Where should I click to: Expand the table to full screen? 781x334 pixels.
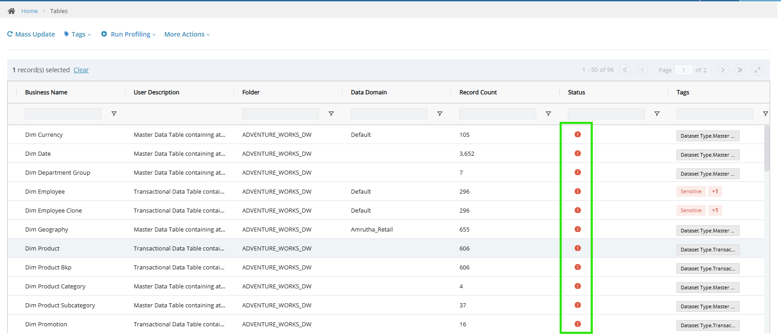[x=757, y=70]
